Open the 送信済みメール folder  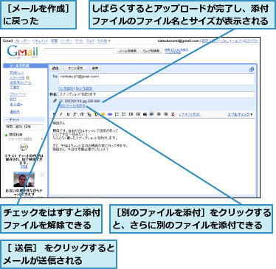point(21,83)
